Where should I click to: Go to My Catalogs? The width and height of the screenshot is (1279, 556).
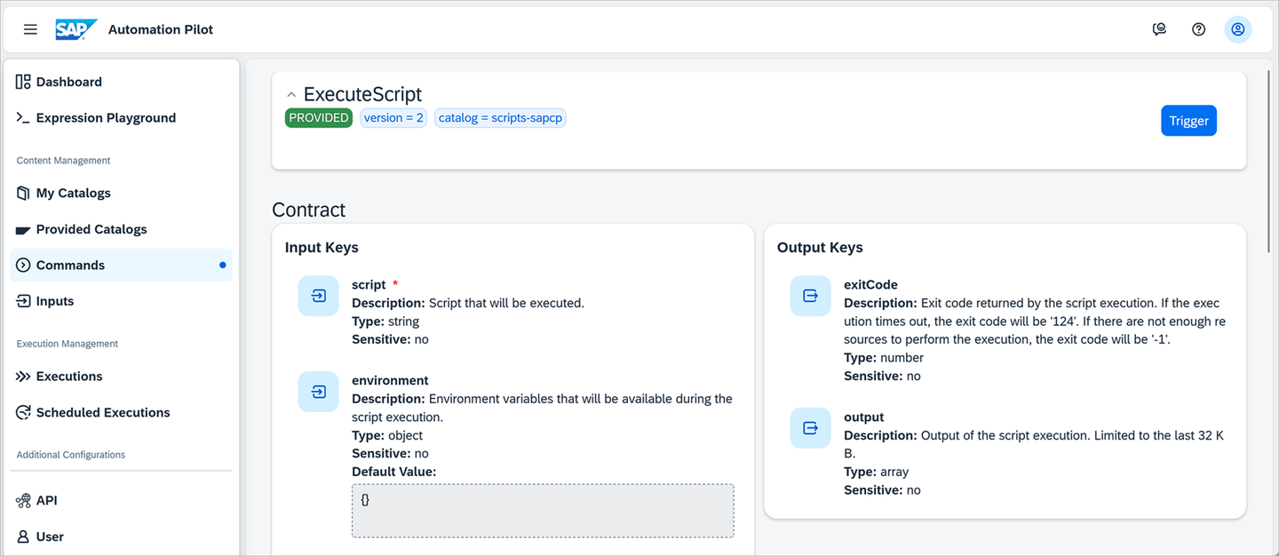click(122, 193)
